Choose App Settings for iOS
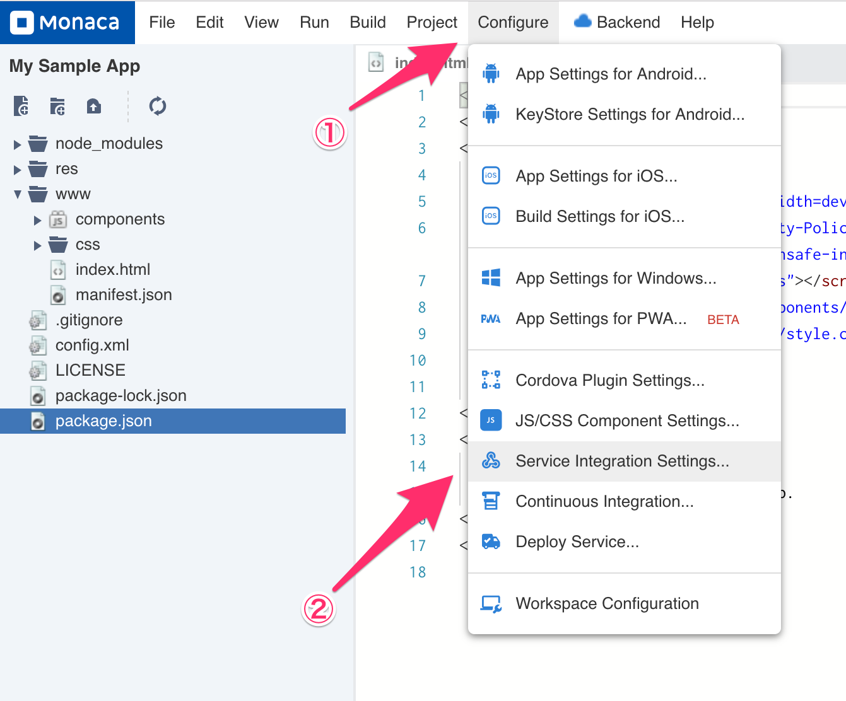846x701 pixels. (625, 176)
